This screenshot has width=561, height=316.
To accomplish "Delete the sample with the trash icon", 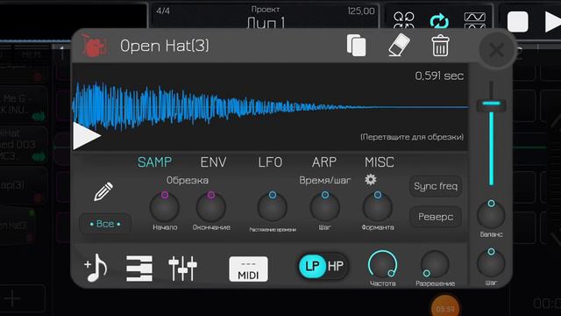I will point(440,46).
